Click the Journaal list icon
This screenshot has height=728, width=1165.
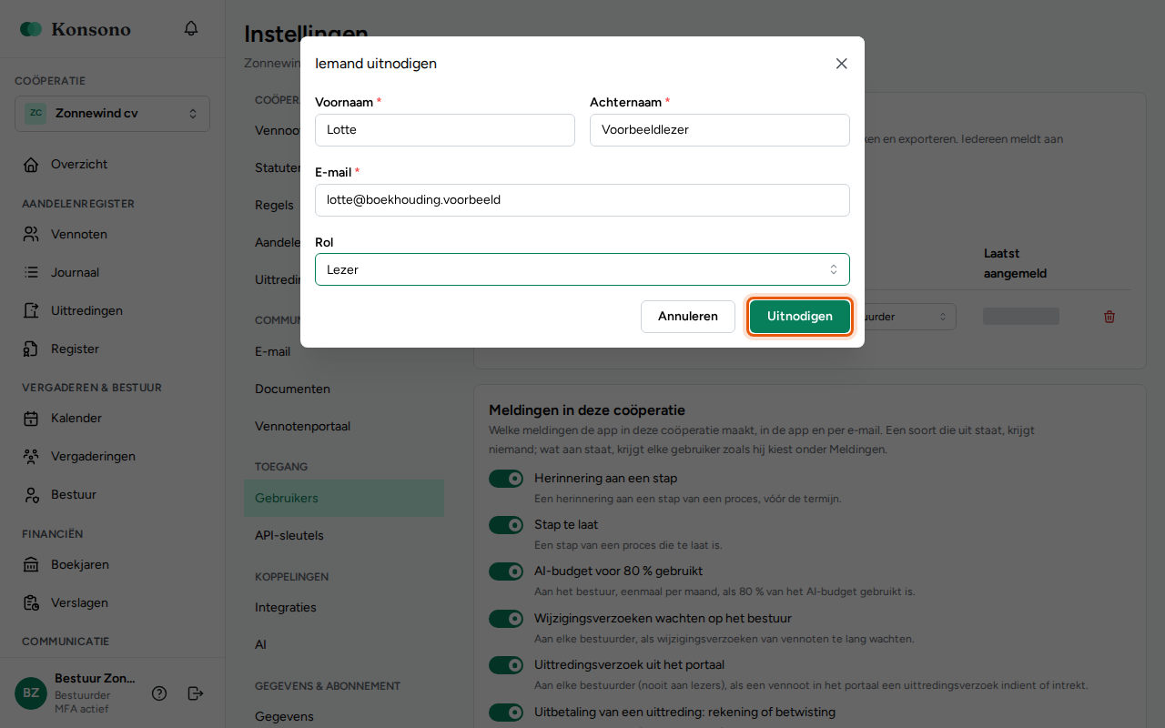pyautogui.click(x=31, y=273)
